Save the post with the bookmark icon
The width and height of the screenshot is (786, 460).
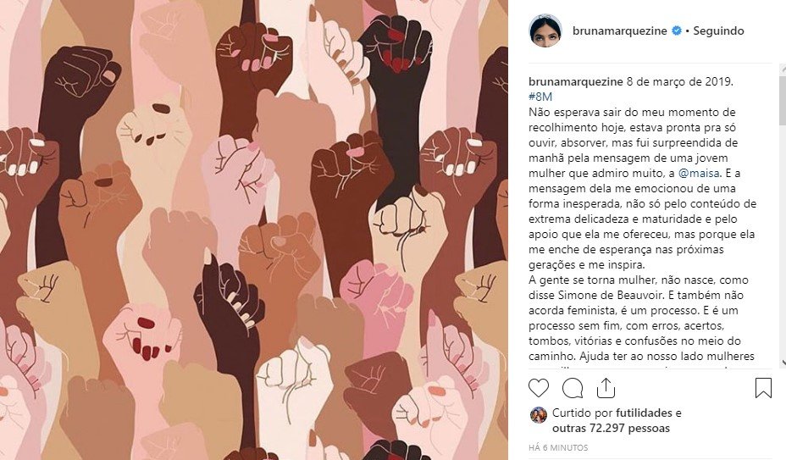pos(763,388)
